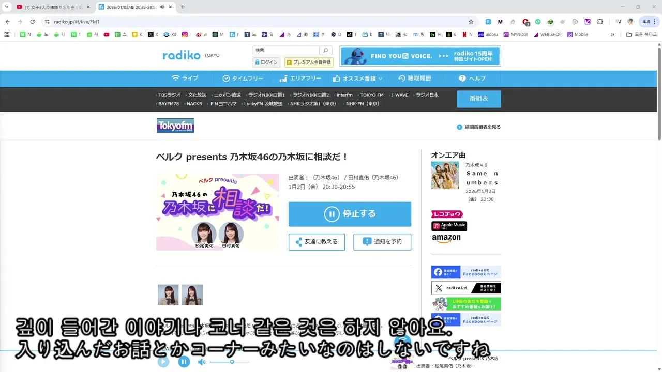This screenshot has height=372, width=662.
Task: Select the NACK5 station
Action: click(194, 104)
